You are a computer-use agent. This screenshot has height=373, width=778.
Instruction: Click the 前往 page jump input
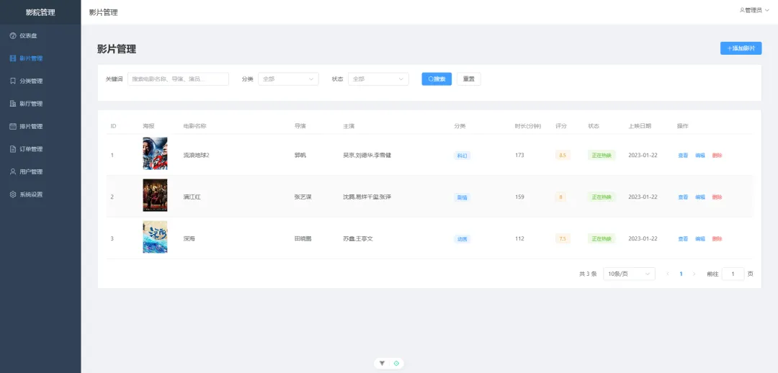(x=733, y=274)
